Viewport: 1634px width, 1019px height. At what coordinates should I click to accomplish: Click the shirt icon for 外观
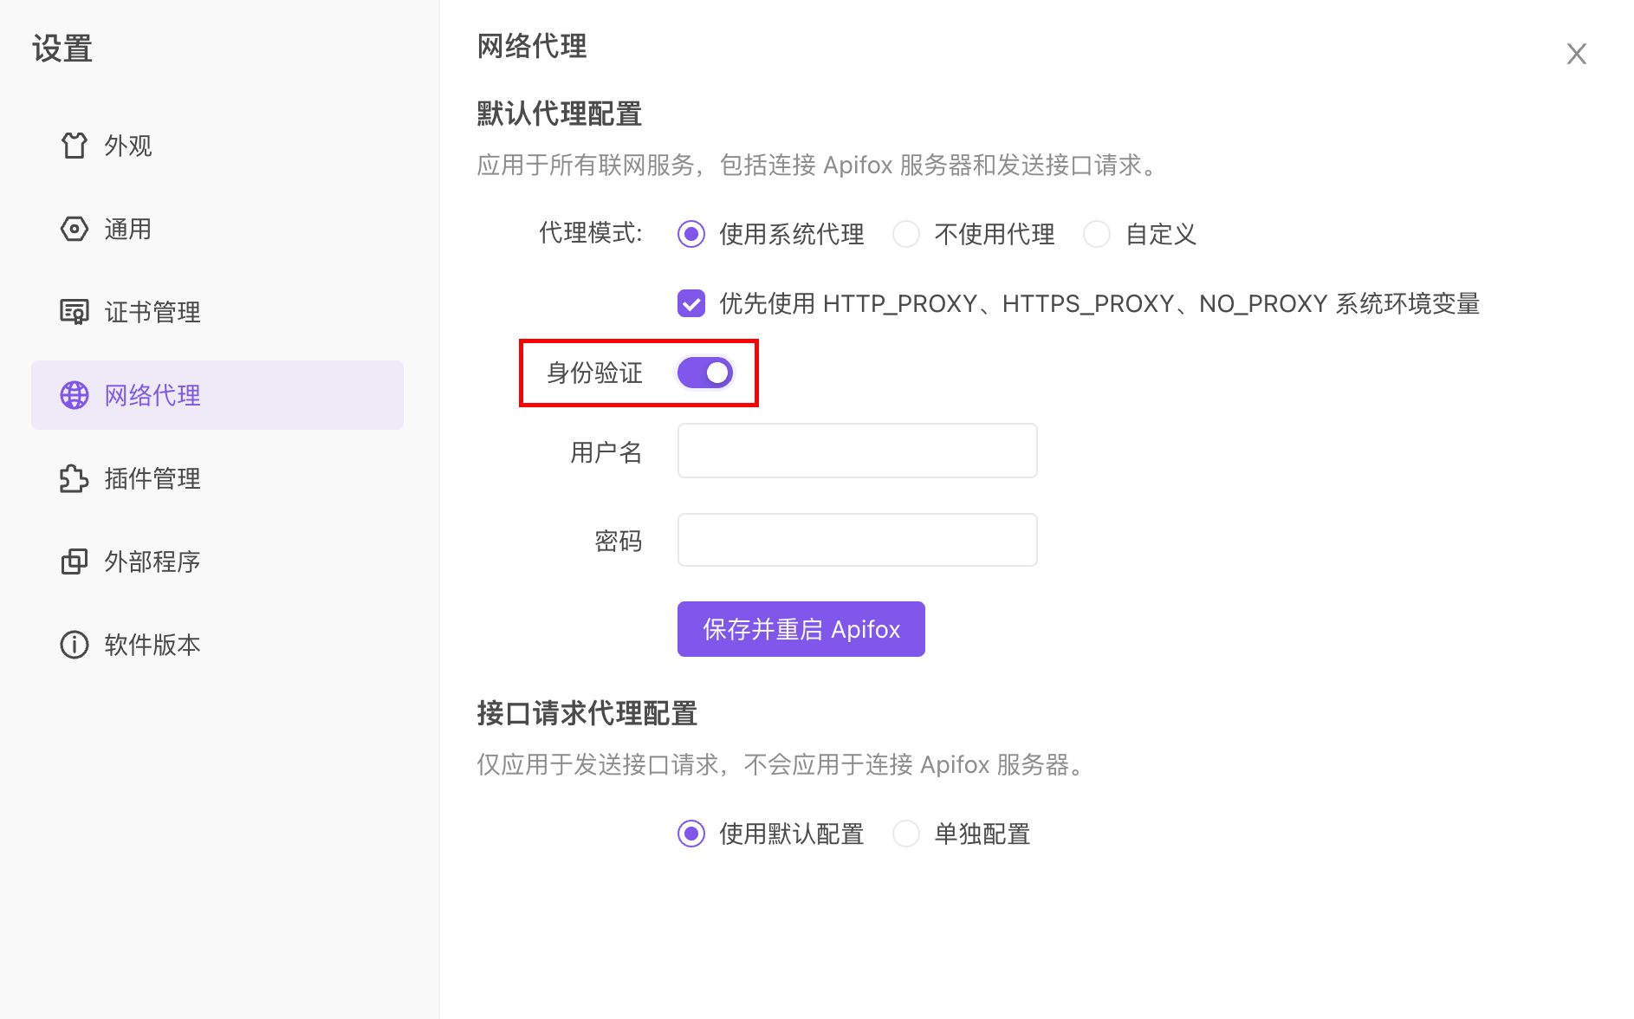[x=75, y=146]
